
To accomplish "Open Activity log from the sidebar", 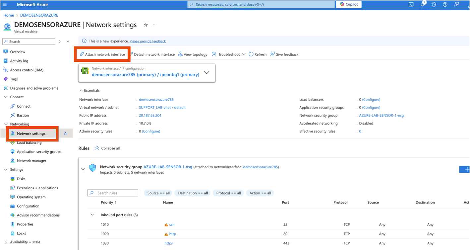I will click(19, 61).
